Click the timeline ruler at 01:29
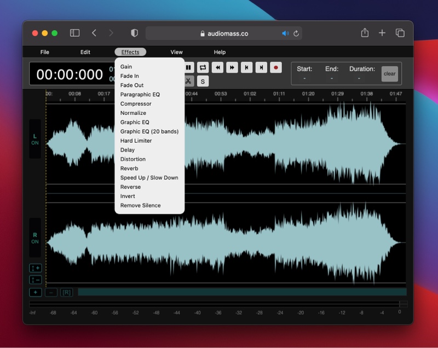 click(337, 94)
